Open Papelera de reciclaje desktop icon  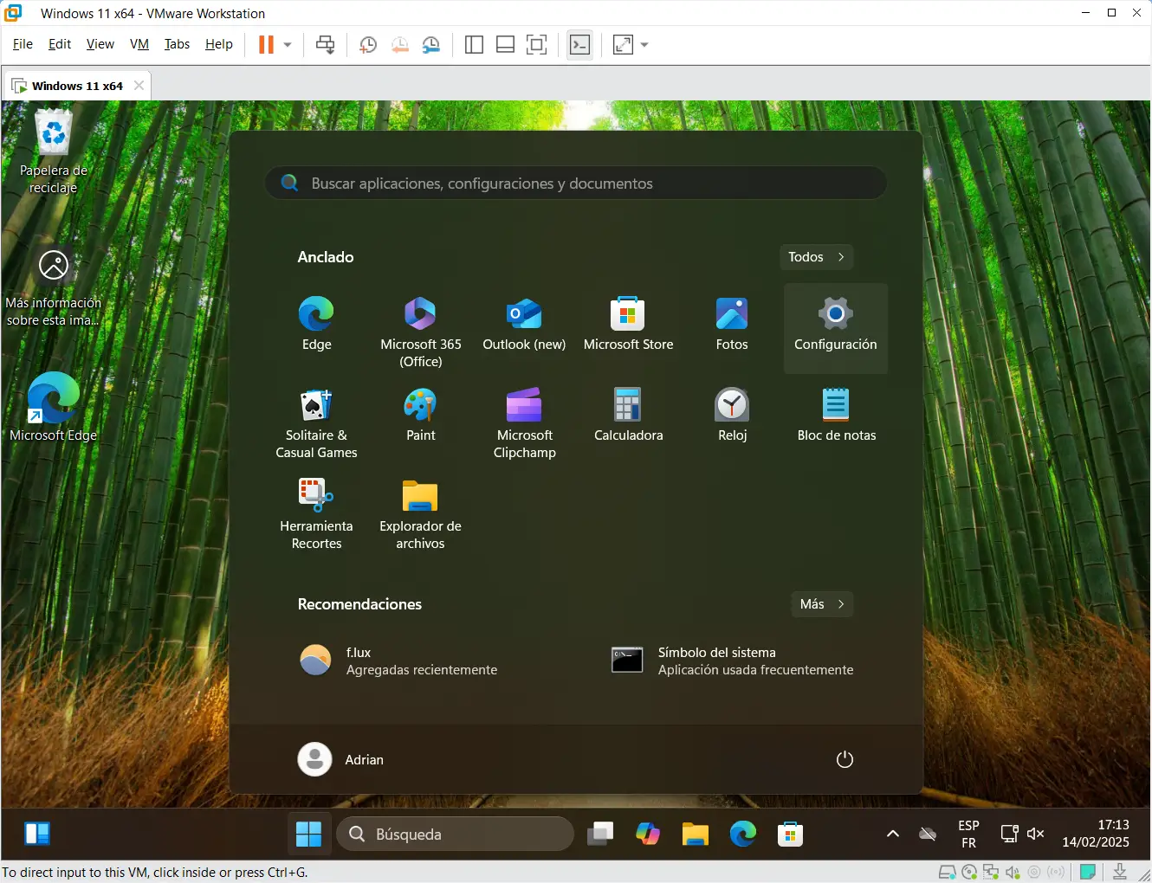(54, 152)
